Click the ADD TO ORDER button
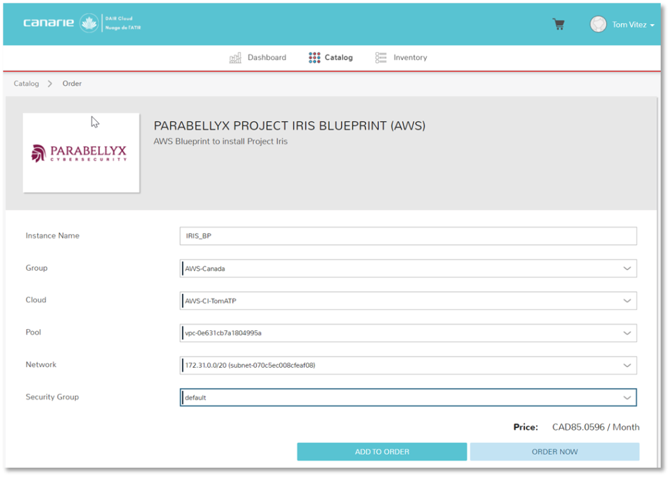670x477 pixels. (382, 451)
